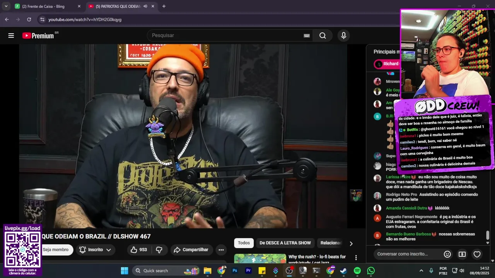Open Sticky Notes from taskbar
This screenshot has height=278, width=495.
pyautogui.click(x=262, y=271)
